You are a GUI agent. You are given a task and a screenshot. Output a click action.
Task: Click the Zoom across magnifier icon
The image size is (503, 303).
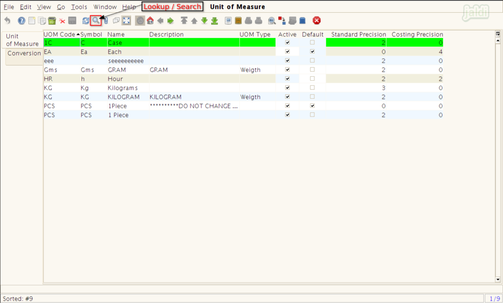point(272,21)
